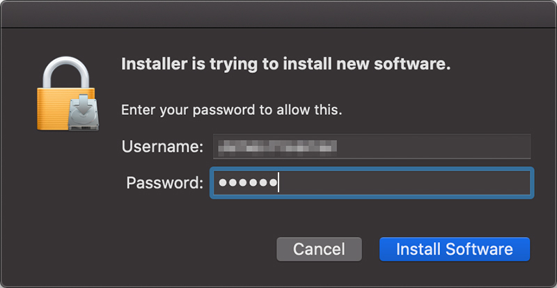Focus the Username input field
The image size is (557, 288).
point(371,147)
